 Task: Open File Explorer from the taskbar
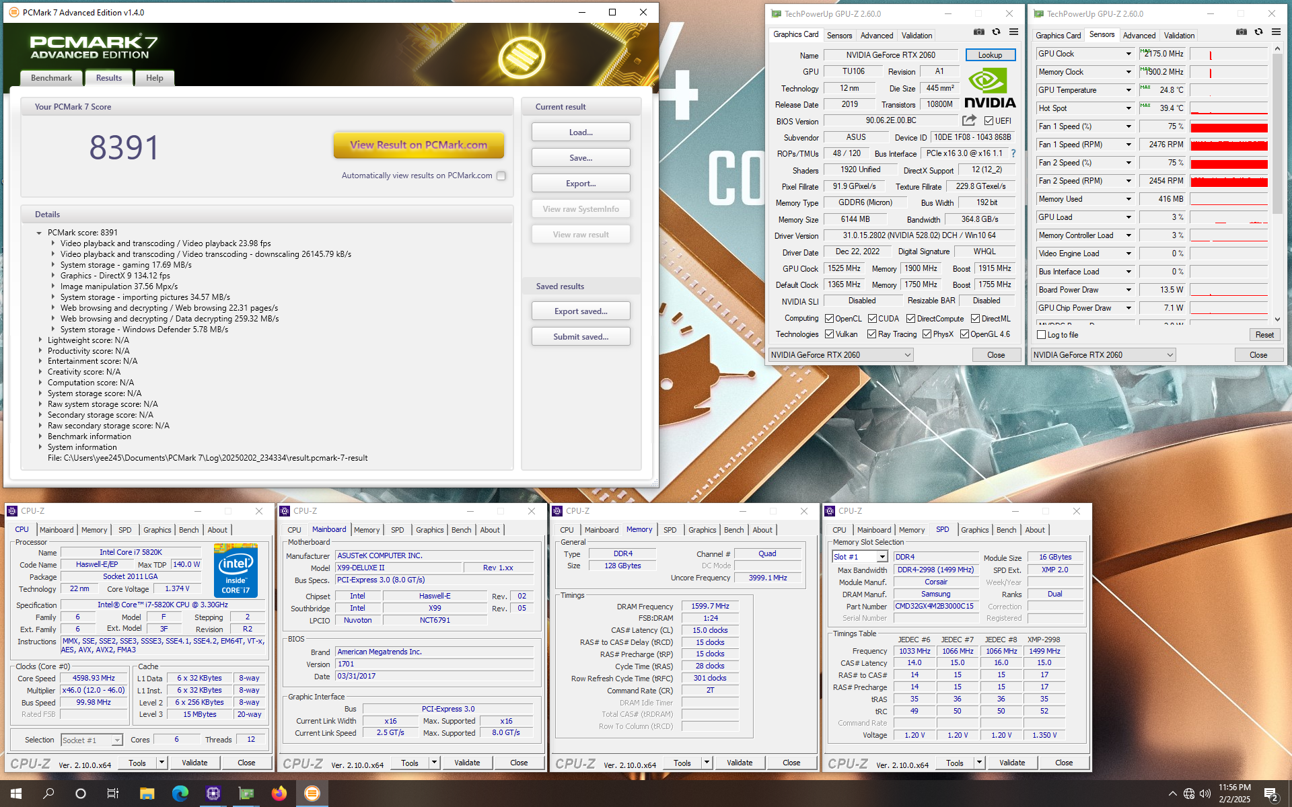pos(147,794)
